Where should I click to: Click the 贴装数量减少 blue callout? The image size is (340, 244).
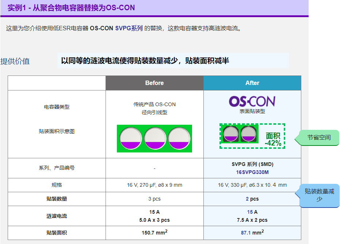[x=317, y=195]
